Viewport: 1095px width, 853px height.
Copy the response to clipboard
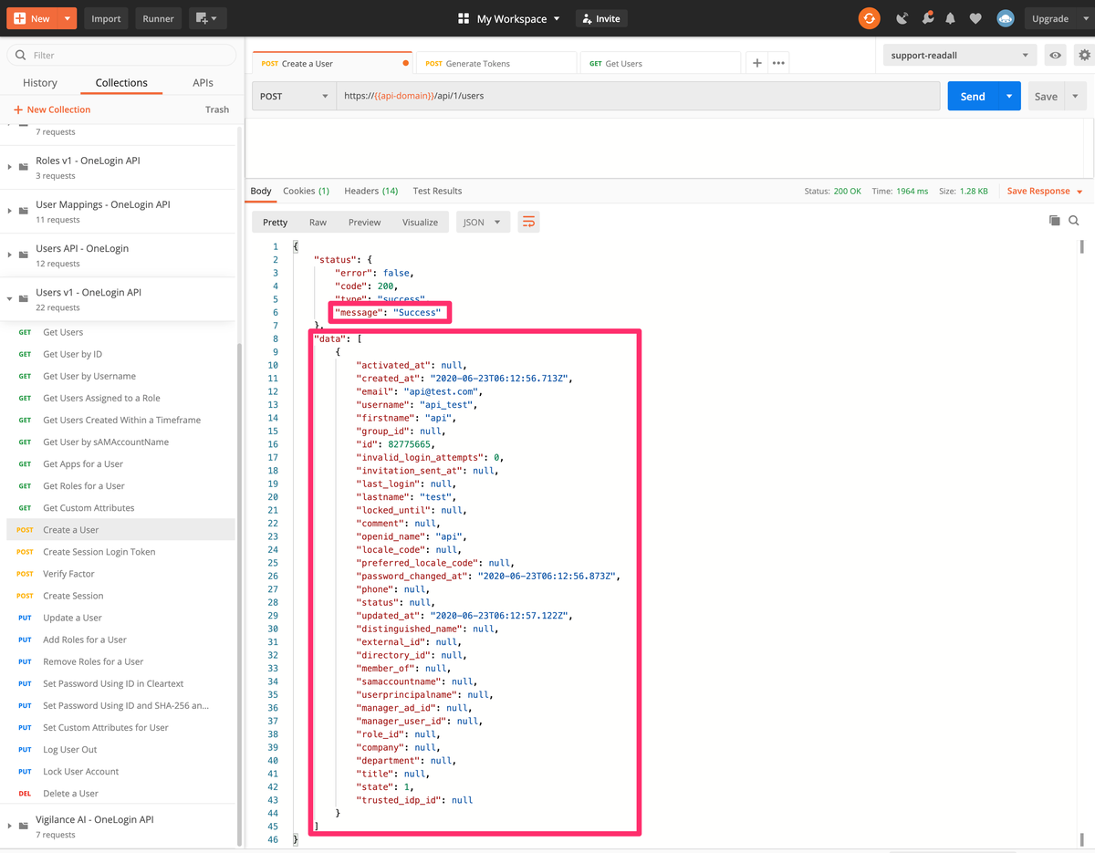point(1054,221)
